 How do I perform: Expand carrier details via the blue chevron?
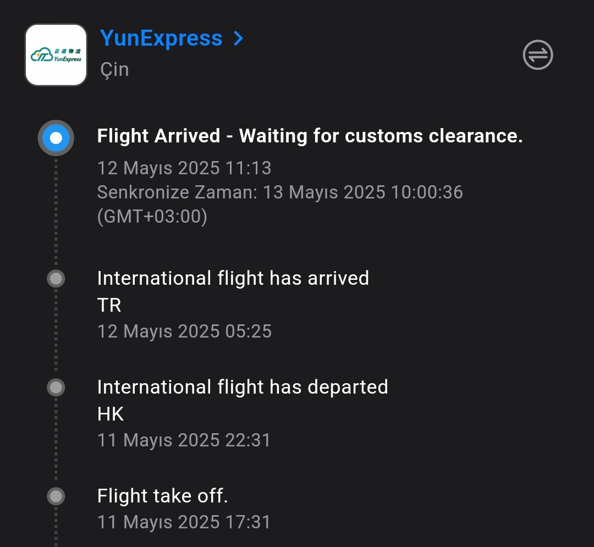click(238, 38)
